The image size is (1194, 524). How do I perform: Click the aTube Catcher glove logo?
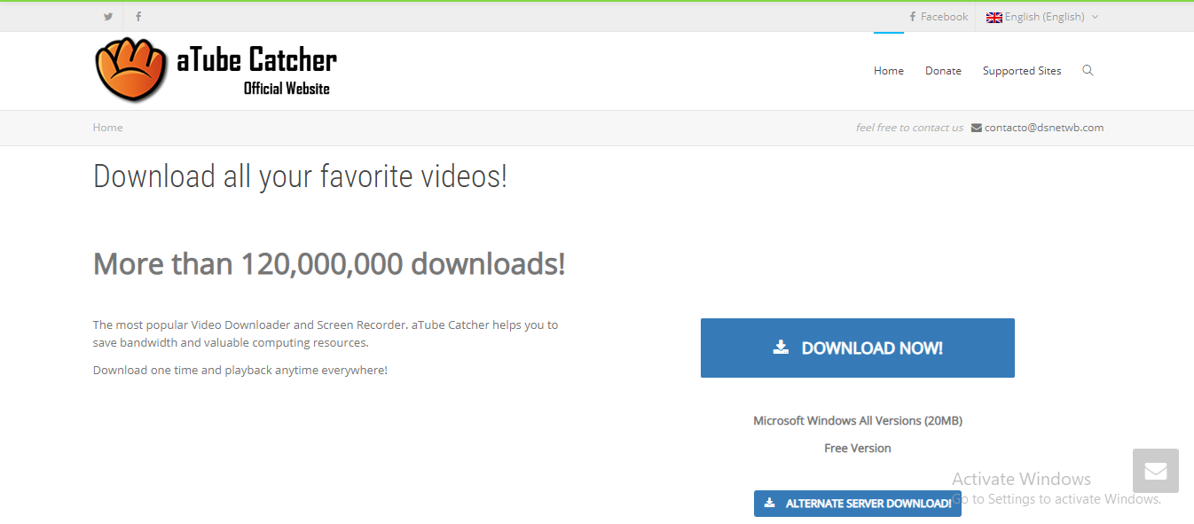[x=131, y=70]
